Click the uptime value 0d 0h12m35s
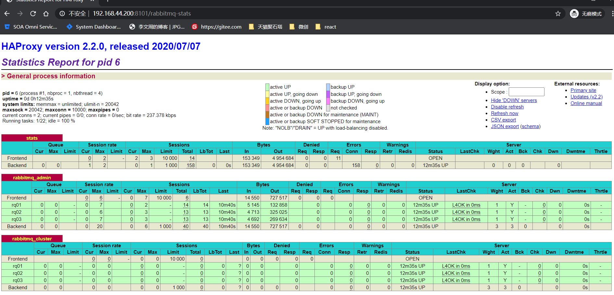614x295 pixels. point(39,99)
